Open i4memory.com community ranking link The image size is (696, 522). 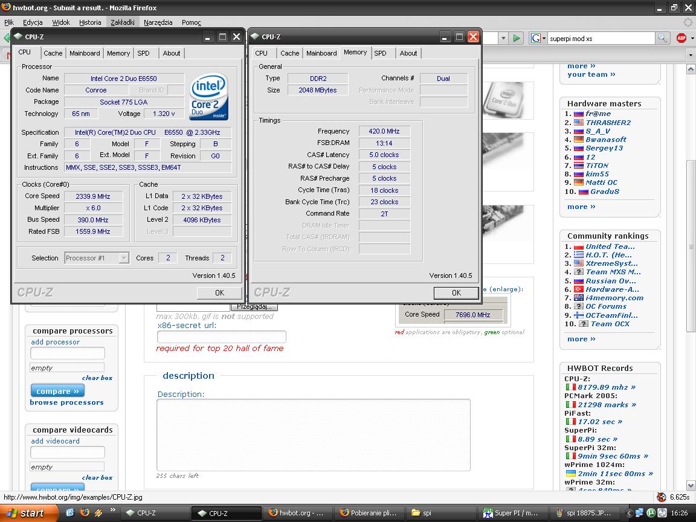pos(614,298)
